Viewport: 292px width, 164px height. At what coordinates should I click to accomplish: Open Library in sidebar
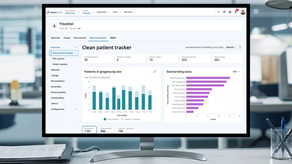pos(54,103)
